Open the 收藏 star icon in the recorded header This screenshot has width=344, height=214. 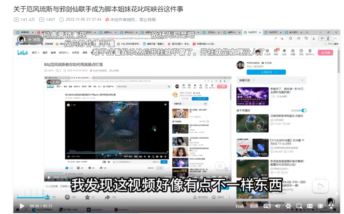click(293, 52)
